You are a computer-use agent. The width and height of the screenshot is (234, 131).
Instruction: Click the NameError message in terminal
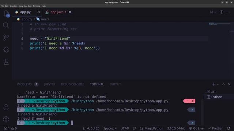coord(62,97)
